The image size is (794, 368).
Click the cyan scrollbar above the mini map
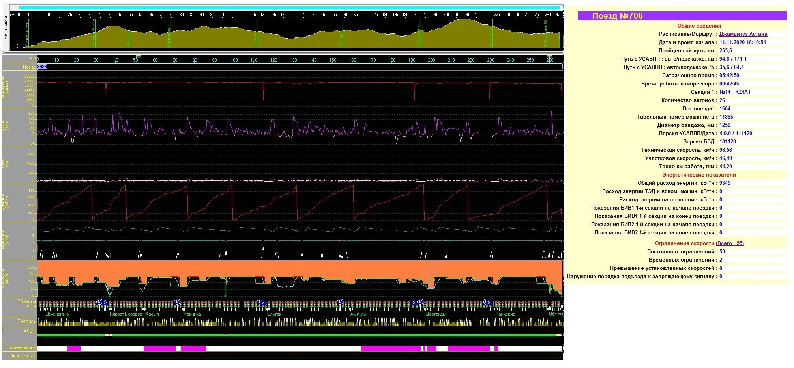(x=289, y=7)
